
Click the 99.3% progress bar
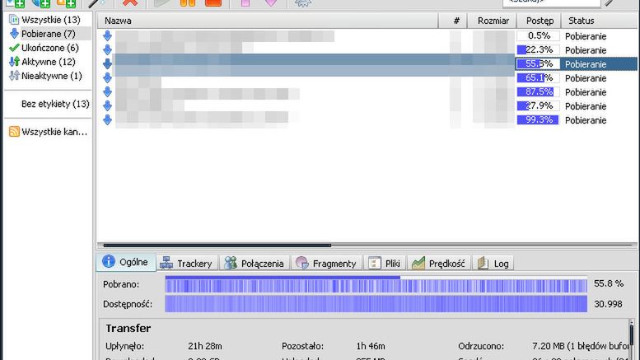tap(538, 119)
